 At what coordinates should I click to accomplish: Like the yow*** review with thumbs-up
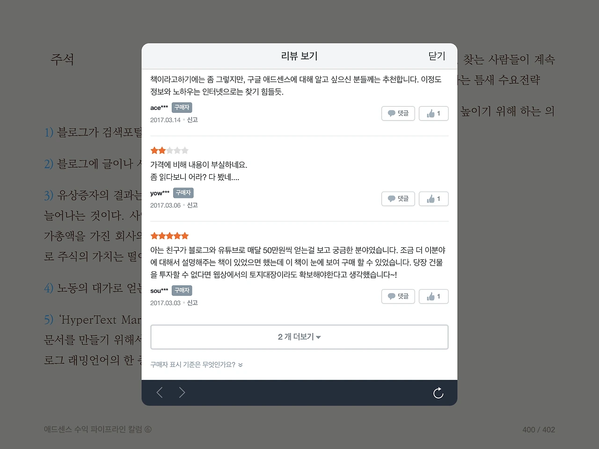434,199
